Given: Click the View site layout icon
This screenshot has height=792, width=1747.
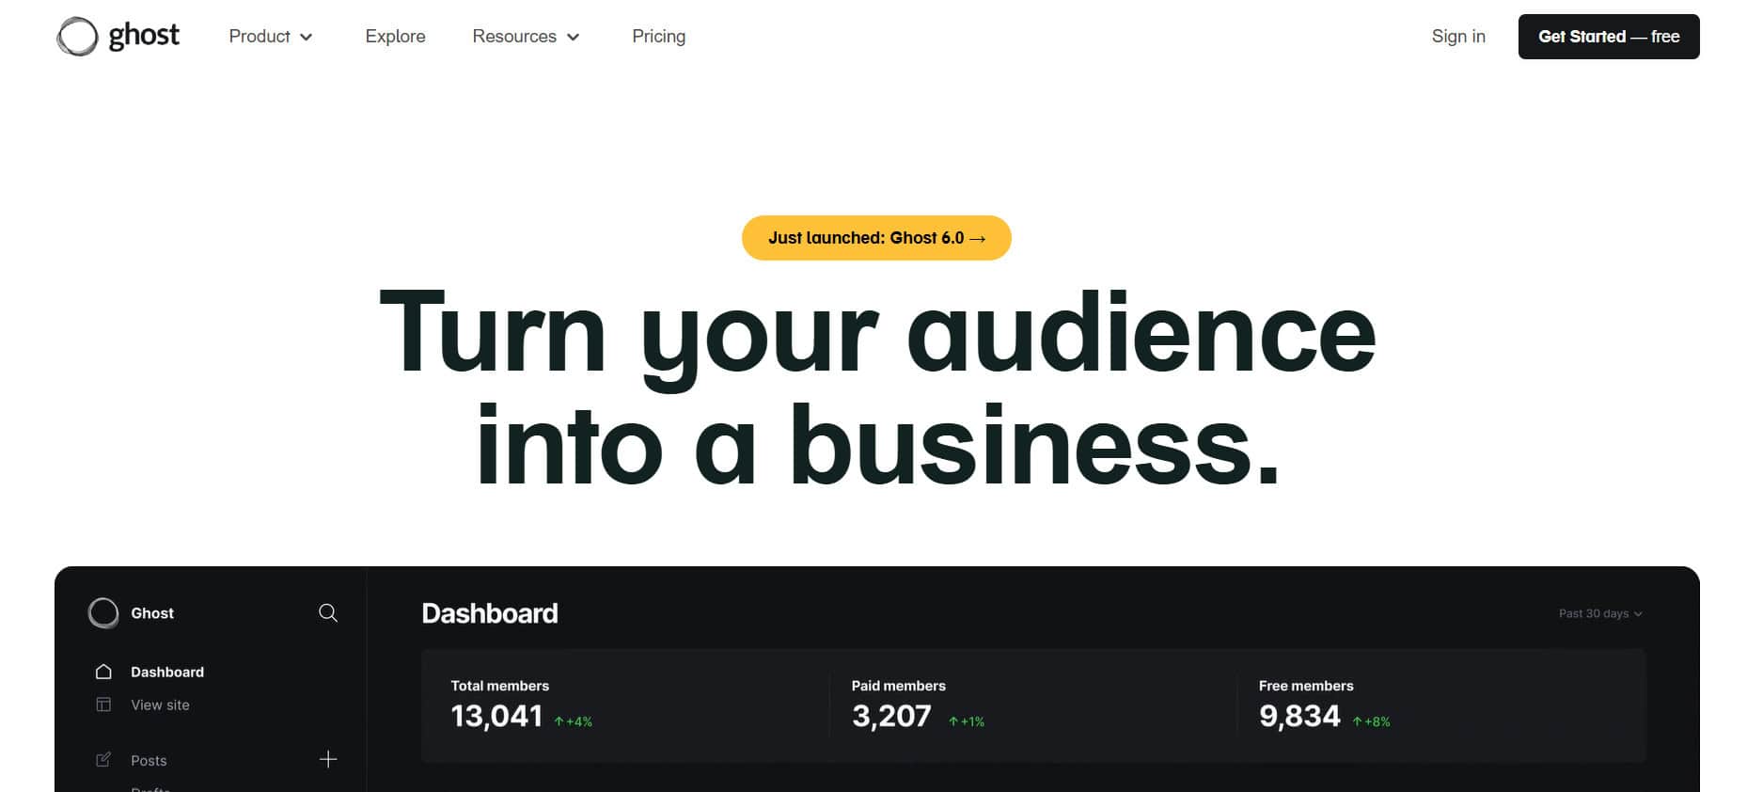Looking at the screenshot, I should point(103,705).
